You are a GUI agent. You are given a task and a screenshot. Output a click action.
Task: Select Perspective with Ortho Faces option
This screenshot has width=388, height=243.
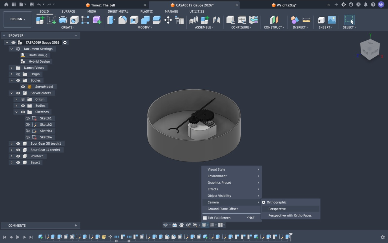290,216
